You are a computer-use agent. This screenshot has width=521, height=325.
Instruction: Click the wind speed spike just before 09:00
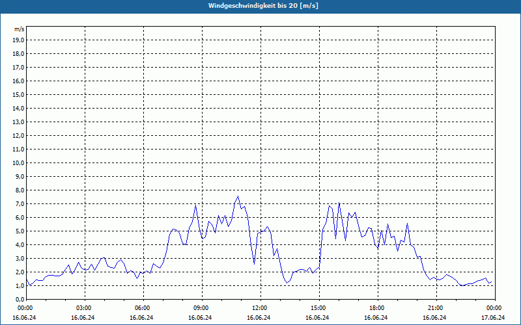click(x=196, y=205)
